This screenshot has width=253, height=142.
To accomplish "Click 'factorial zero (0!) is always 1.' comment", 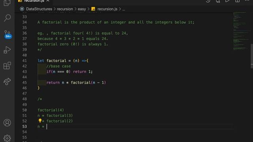I will 73,44.
